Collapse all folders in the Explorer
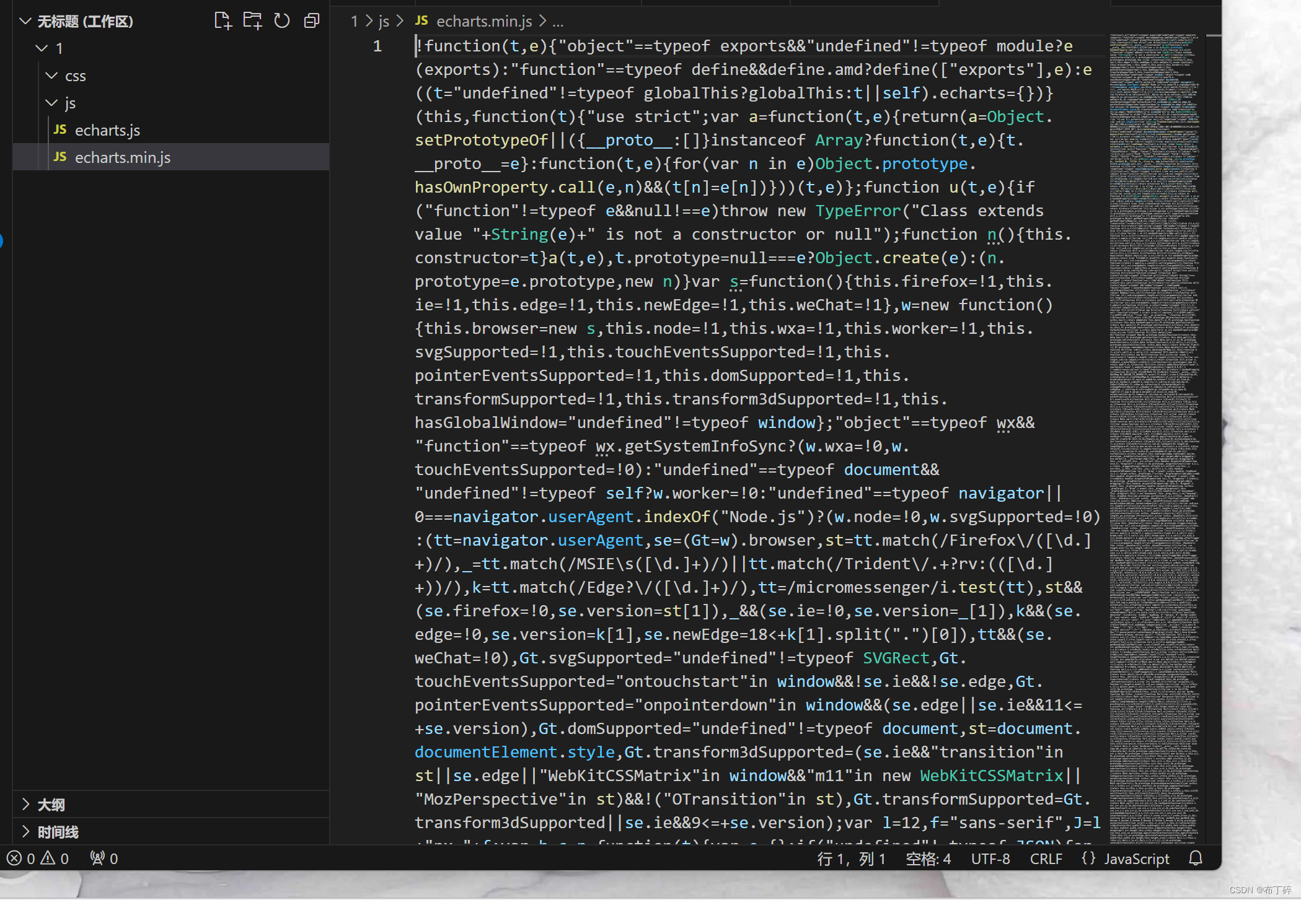This screenshot has width=1301, height=900. point(311,20)
